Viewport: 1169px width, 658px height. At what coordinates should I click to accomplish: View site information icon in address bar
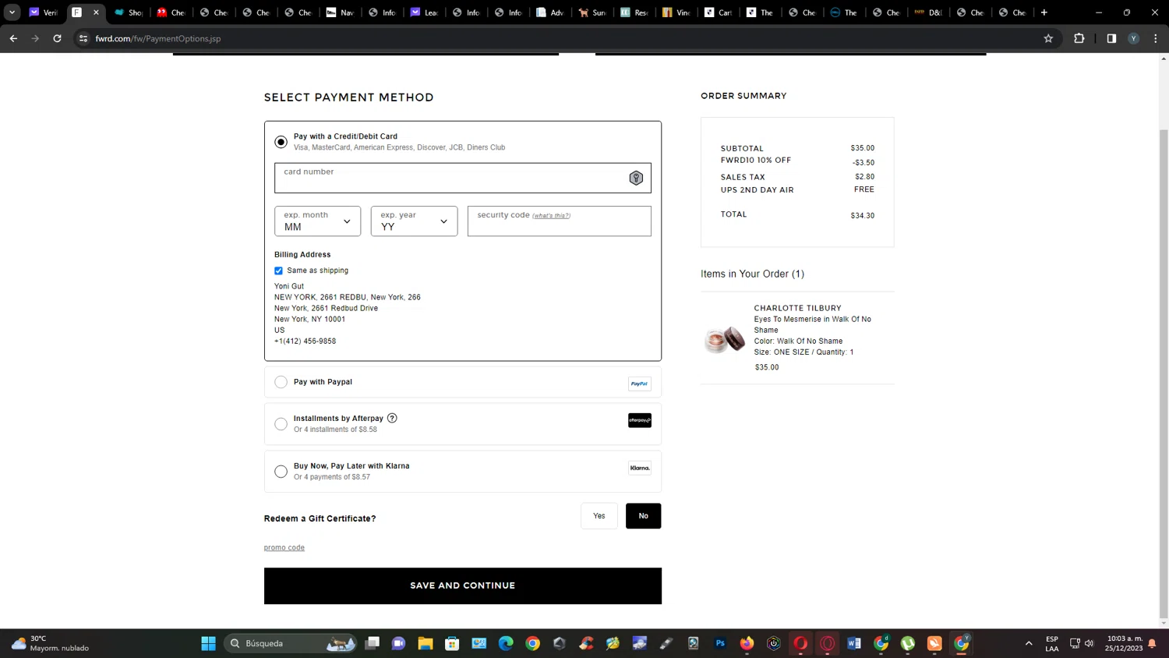pos(83,38)
